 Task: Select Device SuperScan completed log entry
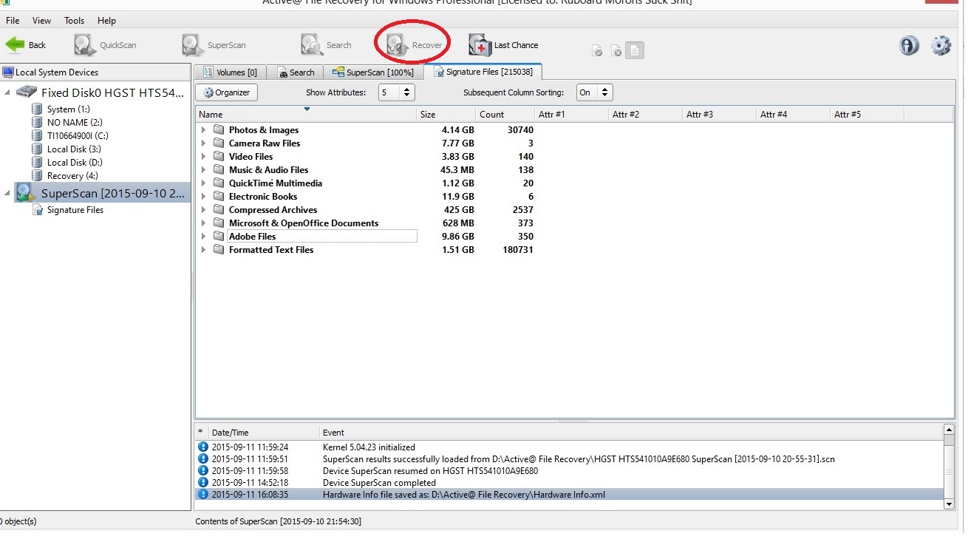coord(570,483)
